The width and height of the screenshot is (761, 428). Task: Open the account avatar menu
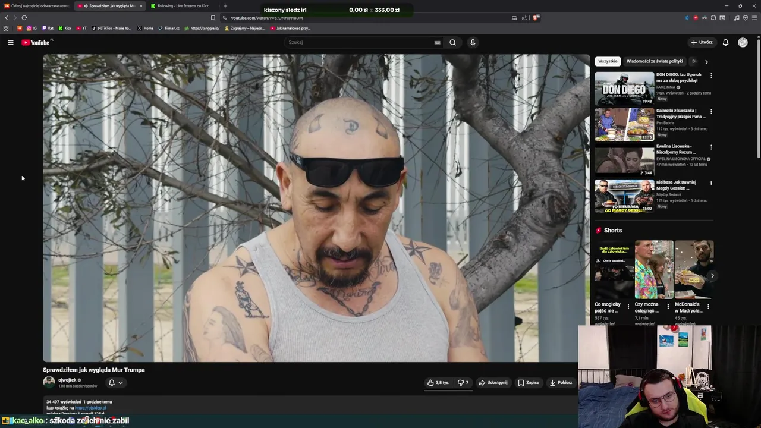point(743,42)
